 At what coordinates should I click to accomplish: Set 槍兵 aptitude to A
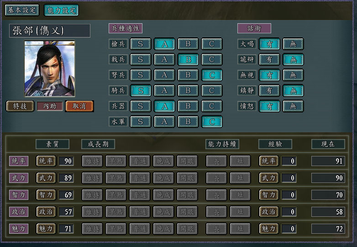[x=164, y=44]
